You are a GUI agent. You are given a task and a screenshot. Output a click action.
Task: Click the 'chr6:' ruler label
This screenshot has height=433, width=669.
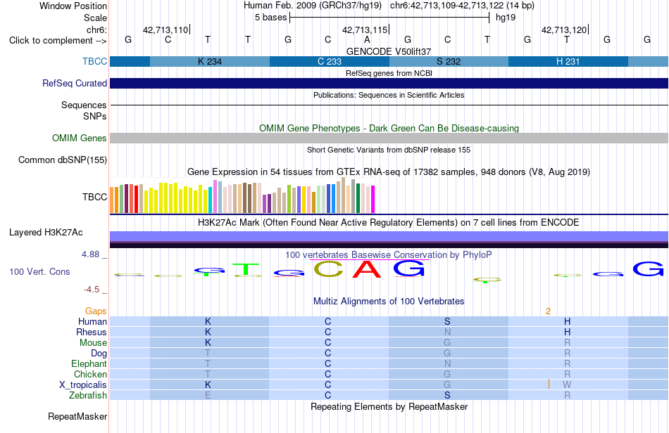point(96,30)
